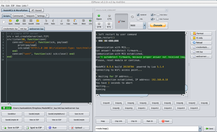Select the init.lua file tab
The image size is (217, 132).
click(x=23, y=29)
